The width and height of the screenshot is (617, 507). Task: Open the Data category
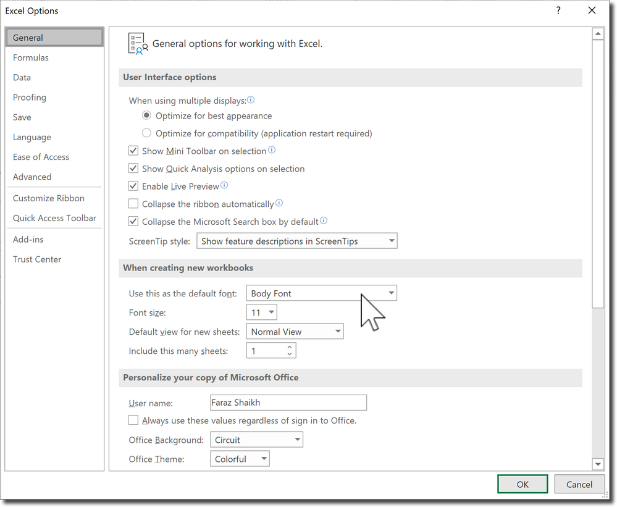point(54,77)
